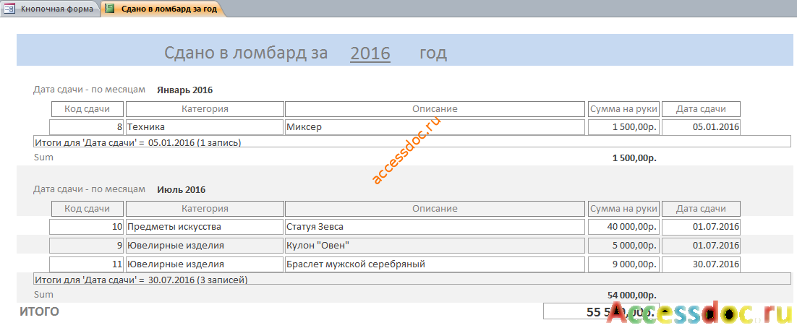The width and height of the screenshot is (797, 328).
Task: Click Описание header in the Январь 2016 table
Action: pos(435,108)
